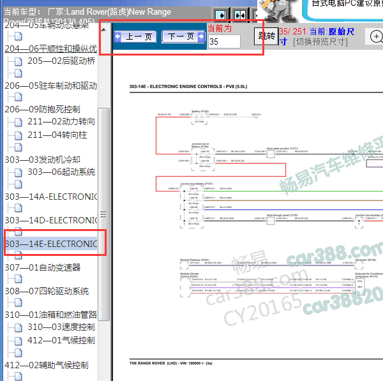The height and width of the screenshot is (381, 383).
Task: Click the page icon directly below 206—05驻车制动和驱动
Action: click(19, 97)
